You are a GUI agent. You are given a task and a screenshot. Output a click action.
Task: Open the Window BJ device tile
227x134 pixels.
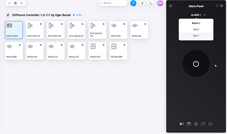98,51
